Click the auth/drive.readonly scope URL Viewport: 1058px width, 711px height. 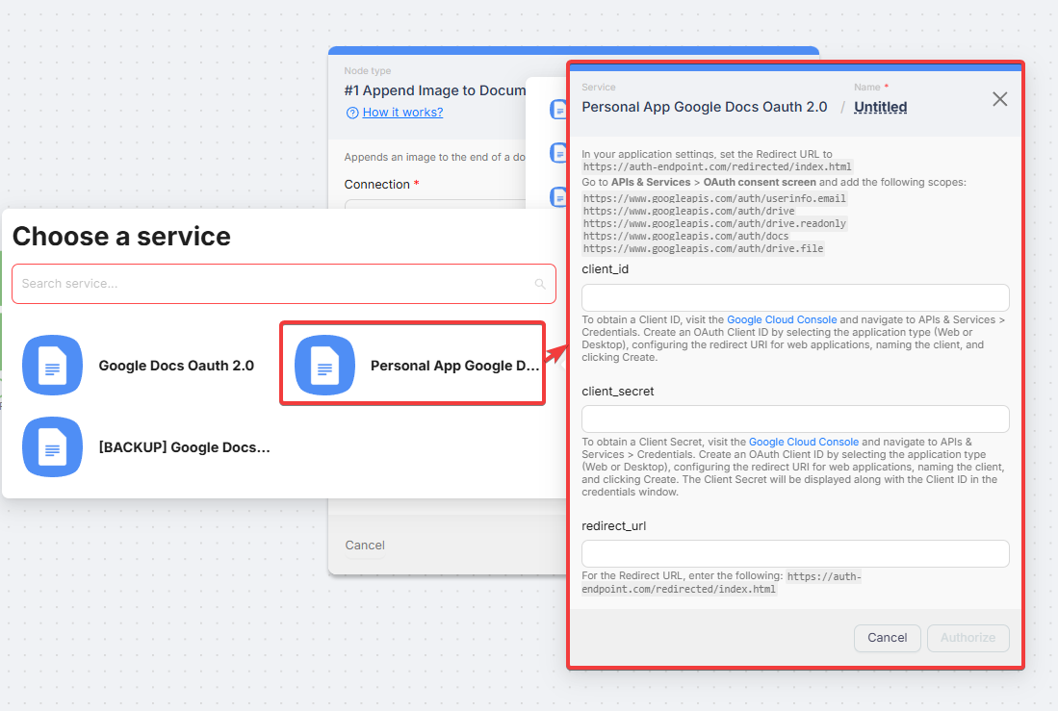pyautogui.click(x=714, y=223)
